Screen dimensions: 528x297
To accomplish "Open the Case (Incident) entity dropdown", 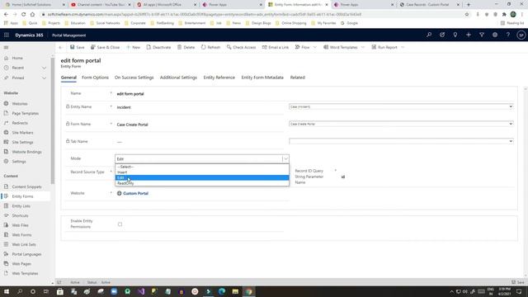I will 401,106.
